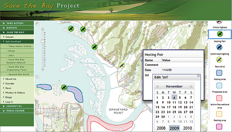This screenshot has width=232, height=132.
Task: Select year 2008 in calendar
Action: click(161, 128)
